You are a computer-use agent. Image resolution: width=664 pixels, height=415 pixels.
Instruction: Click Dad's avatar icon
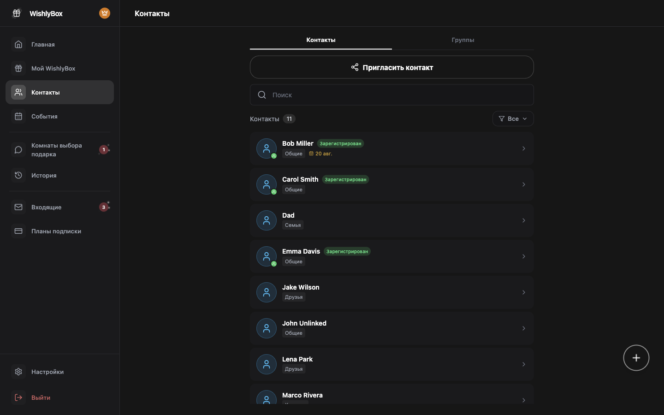(267, 220)
